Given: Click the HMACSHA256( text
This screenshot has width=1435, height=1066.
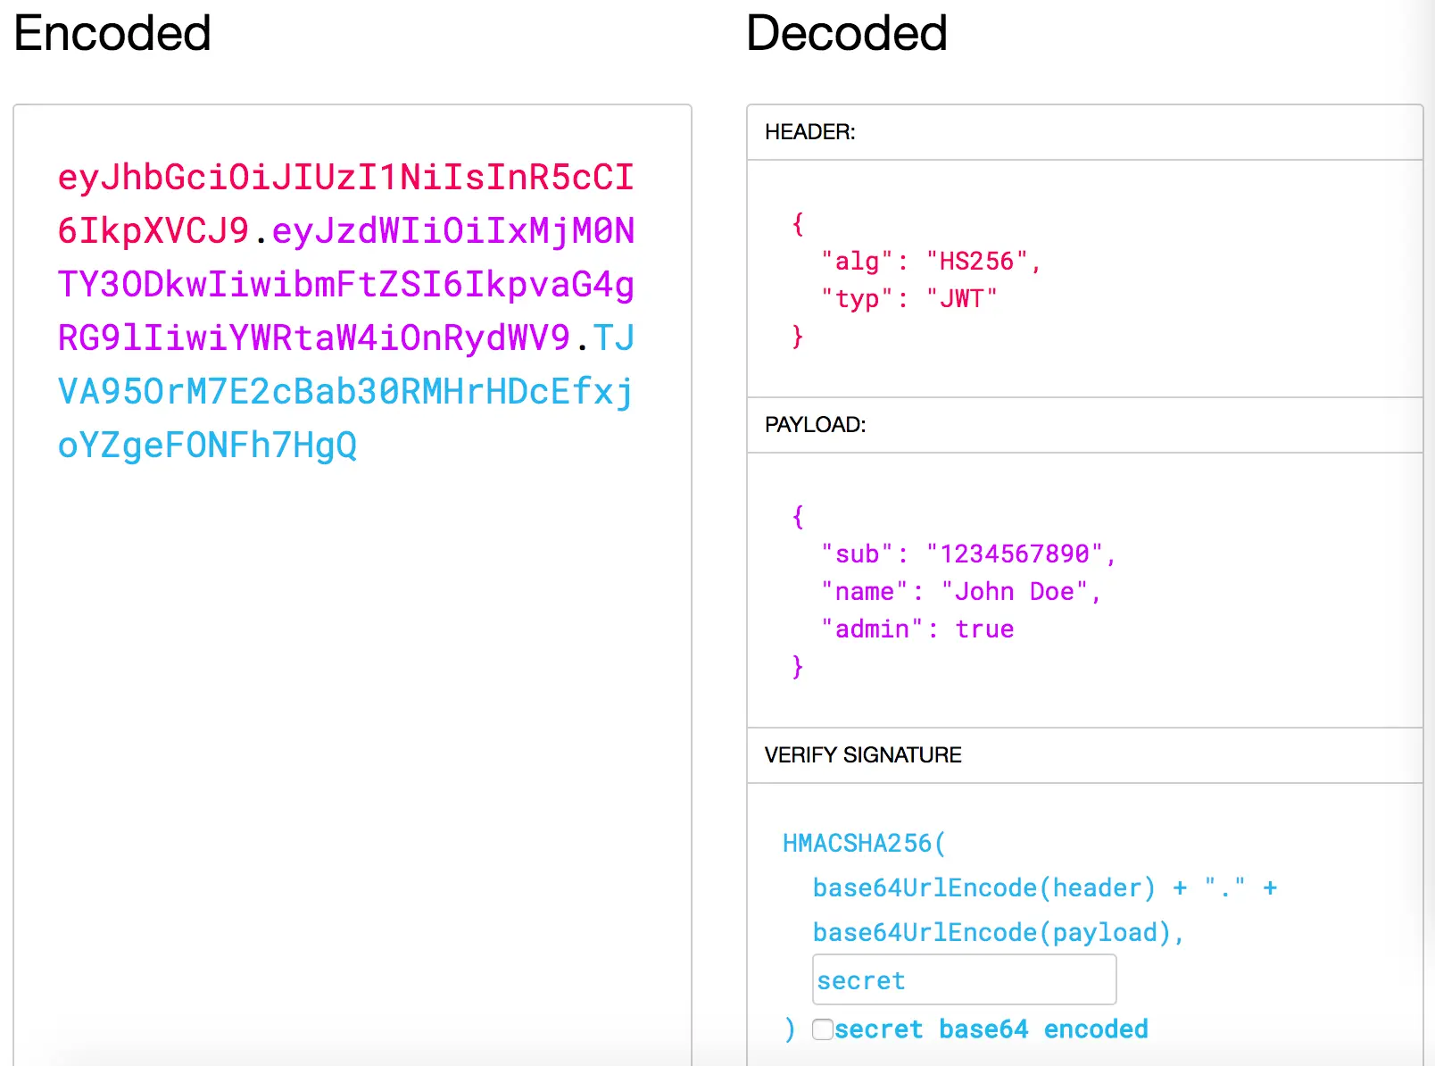Looking at the screenshot, I should point(864,843).
